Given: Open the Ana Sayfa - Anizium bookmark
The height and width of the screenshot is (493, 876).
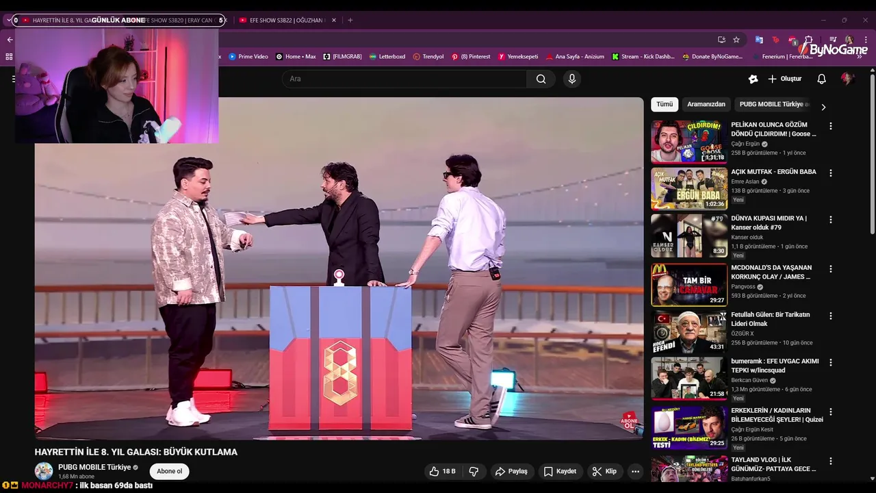Looking at the screenshot, I should pyautogui.click(x=574, y=57).
